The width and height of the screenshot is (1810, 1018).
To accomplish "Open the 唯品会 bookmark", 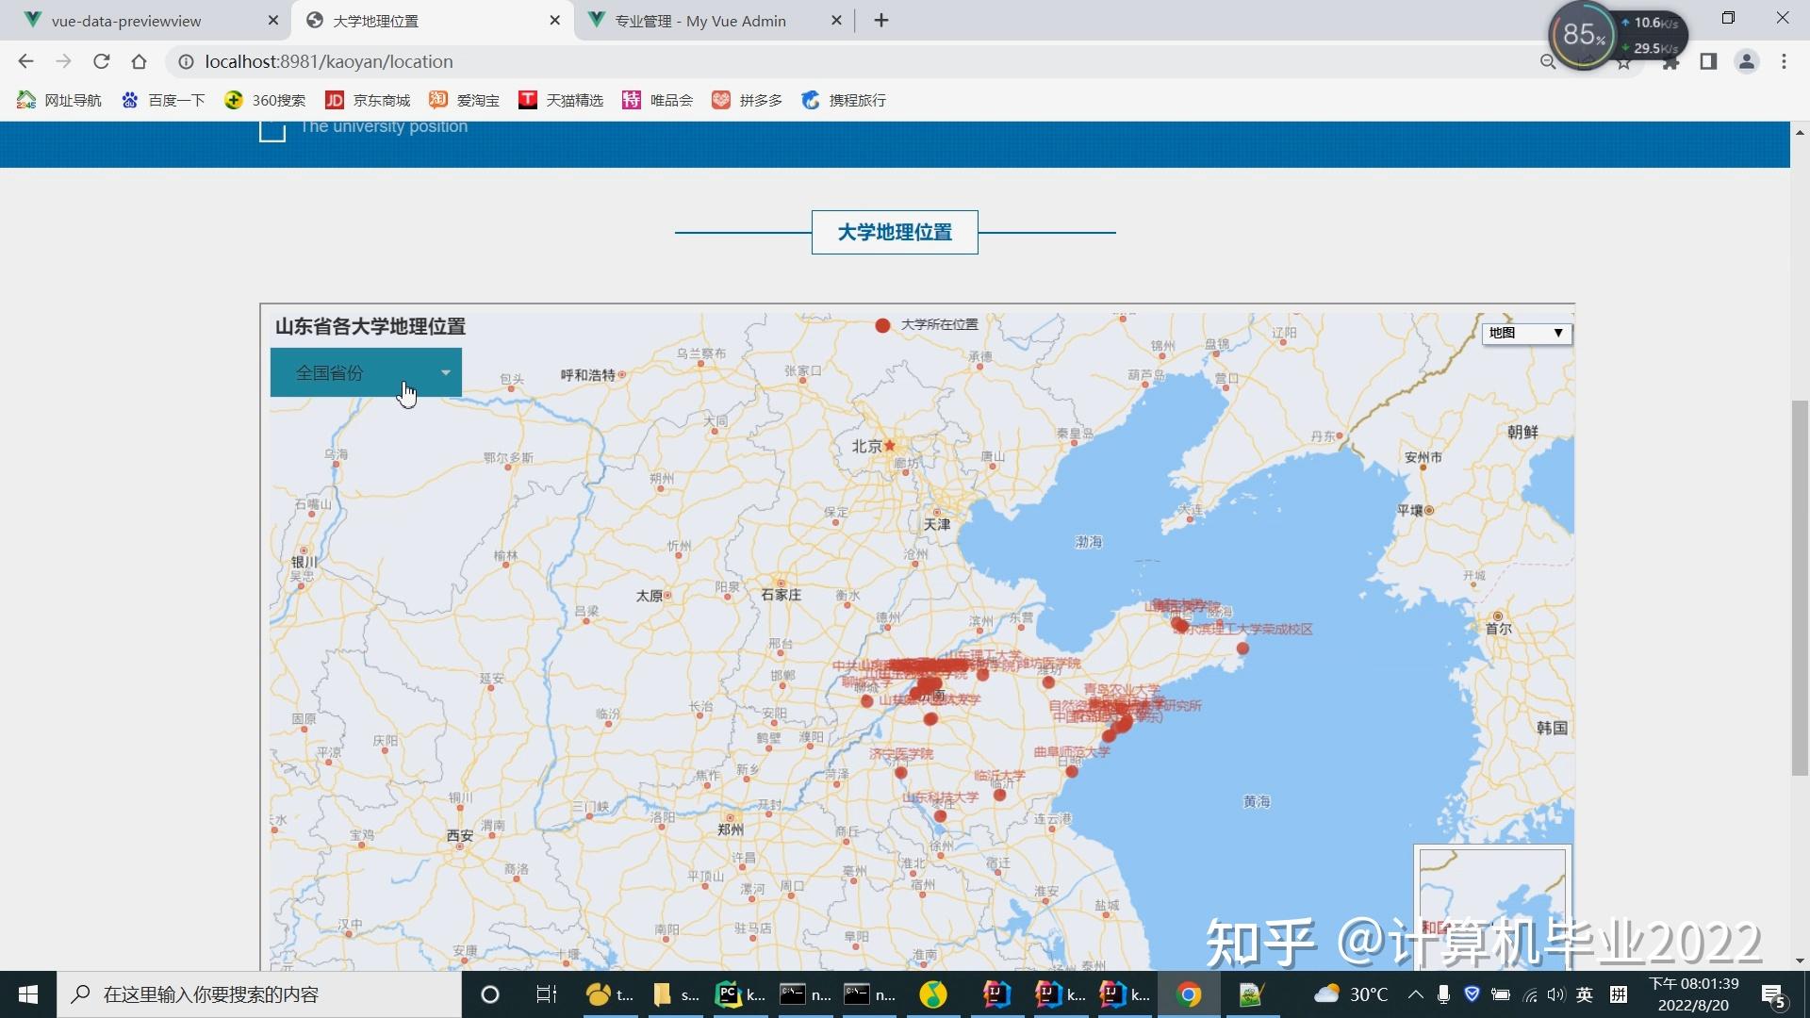I will pyautogui.click(x=658, y=100).
